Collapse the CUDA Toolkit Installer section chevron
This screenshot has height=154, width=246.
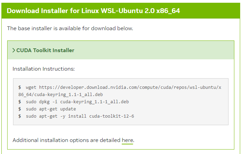point(14,50)
